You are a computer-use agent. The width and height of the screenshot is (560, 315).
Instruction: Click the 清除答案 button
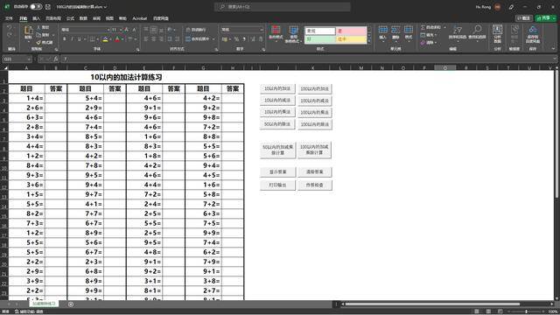pyautogui.click(x=315, y=171)
